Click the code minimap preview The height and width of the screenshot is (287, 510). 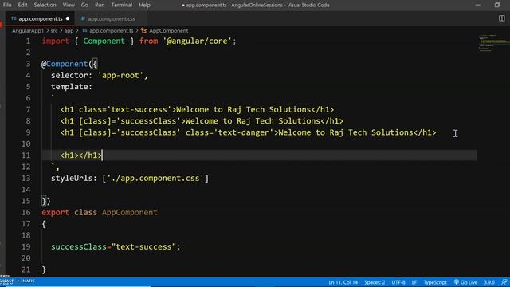(x=494, y=42)
